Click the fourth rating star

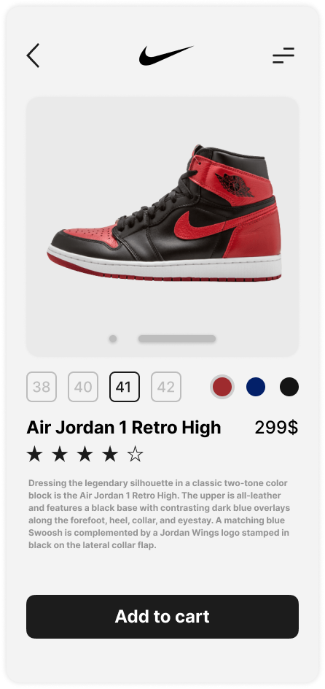109,454
